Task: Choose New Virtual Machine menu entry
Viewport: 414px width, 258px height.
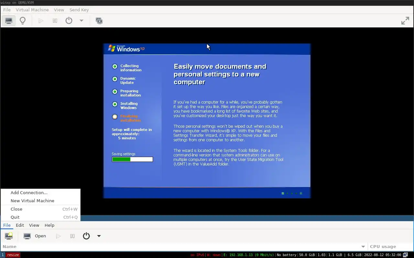Action: (x=40, y=201)
